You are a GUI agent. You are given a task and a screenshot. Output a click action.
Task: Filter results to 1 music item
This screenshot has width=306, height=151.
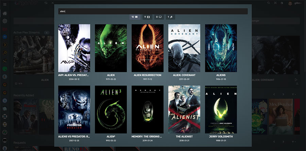pyautogui.click(x=171, y=17)
